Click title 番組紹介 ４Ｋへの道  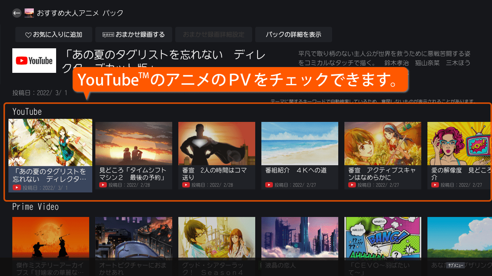click(x=296, y=170)
